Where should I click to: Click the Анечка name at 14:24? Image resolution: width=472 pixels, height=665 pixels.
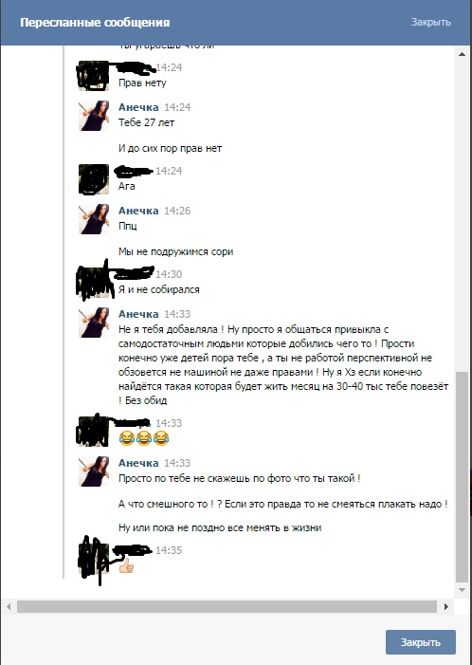138,107
